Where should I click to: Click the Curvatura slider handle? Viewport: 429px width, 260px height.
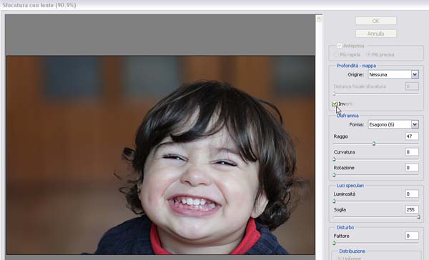[334, 159]
